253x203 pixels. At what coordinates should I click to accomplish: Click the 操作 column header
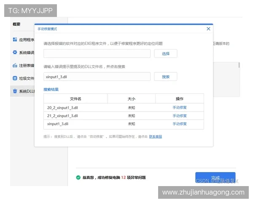(x=180, y=99)
